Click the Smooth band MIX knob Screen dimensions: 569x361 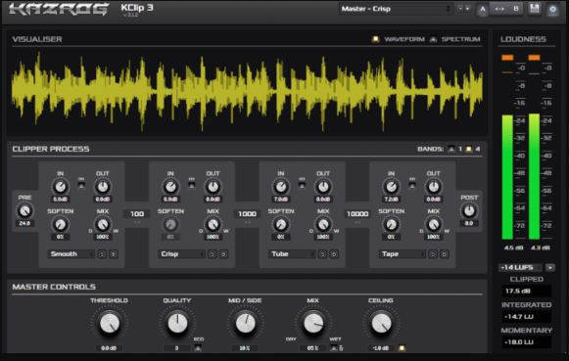(x=103, y=225)
